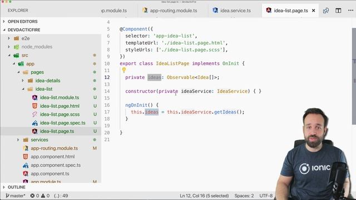
Task: Expand the services folder arrow
Action: click(18, 140)
